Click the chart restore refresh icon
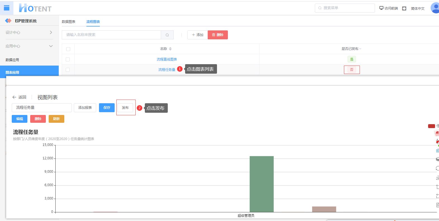439x221 pixels. (437, 168)
